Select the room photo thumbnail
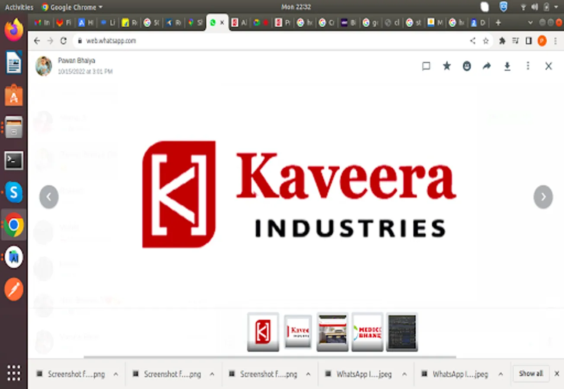This screenshot has width=564, height=389. pyautogui.click(x=332, y=332)
